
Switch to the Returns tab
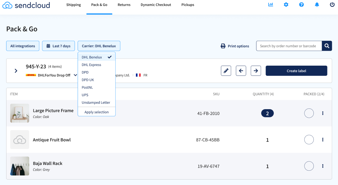[124, 5]
